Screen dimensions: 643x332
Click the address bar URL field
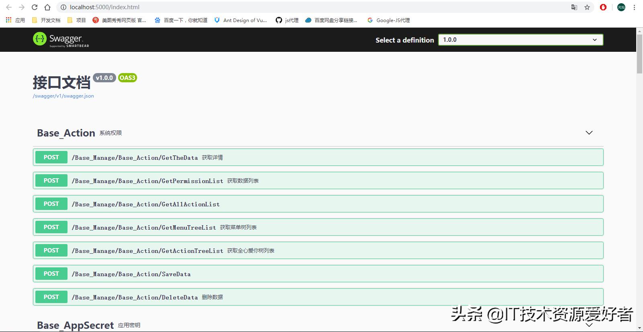pyautogui.click(x=313, y=7)
